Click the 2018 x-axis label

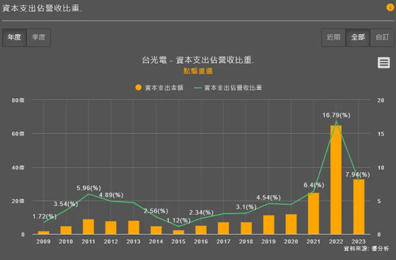[246, 242]
